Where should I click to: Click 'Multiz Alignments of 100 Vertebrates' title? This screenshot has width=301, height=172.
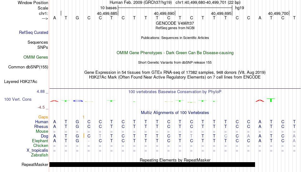pos(175,113)
